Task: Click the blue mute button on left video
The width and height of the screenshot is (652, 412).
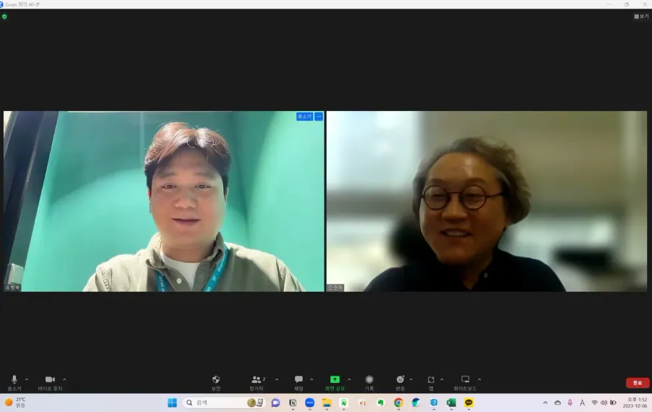Action: tap(304, 117)
